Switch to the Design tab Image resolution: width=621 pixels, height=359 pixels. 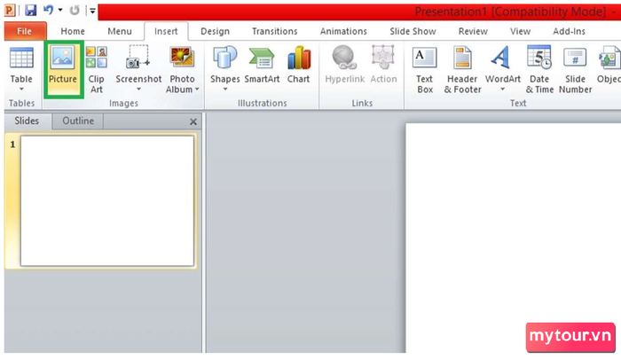[215, 31]
